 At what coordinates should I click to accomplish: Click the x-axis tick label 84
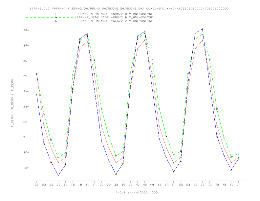coord(239,185)
